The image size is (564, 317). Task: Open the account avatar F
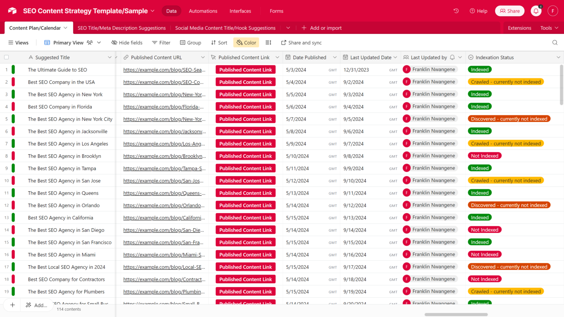[x=552, y=11]
